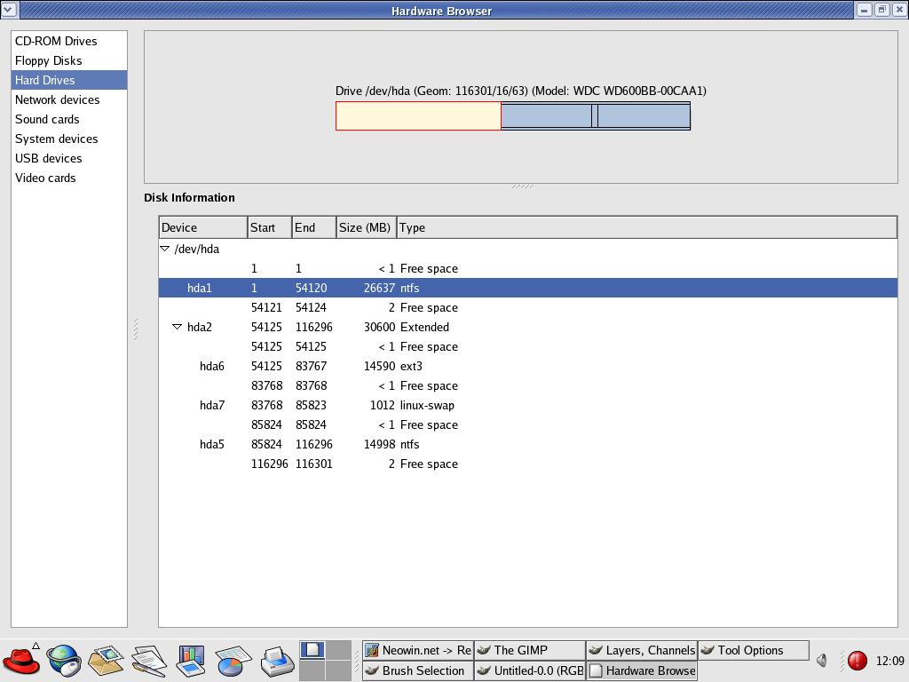Open the presentation app panel icon
The height and width of the screenshot is (682, 909).
click(x=191, y=660)
